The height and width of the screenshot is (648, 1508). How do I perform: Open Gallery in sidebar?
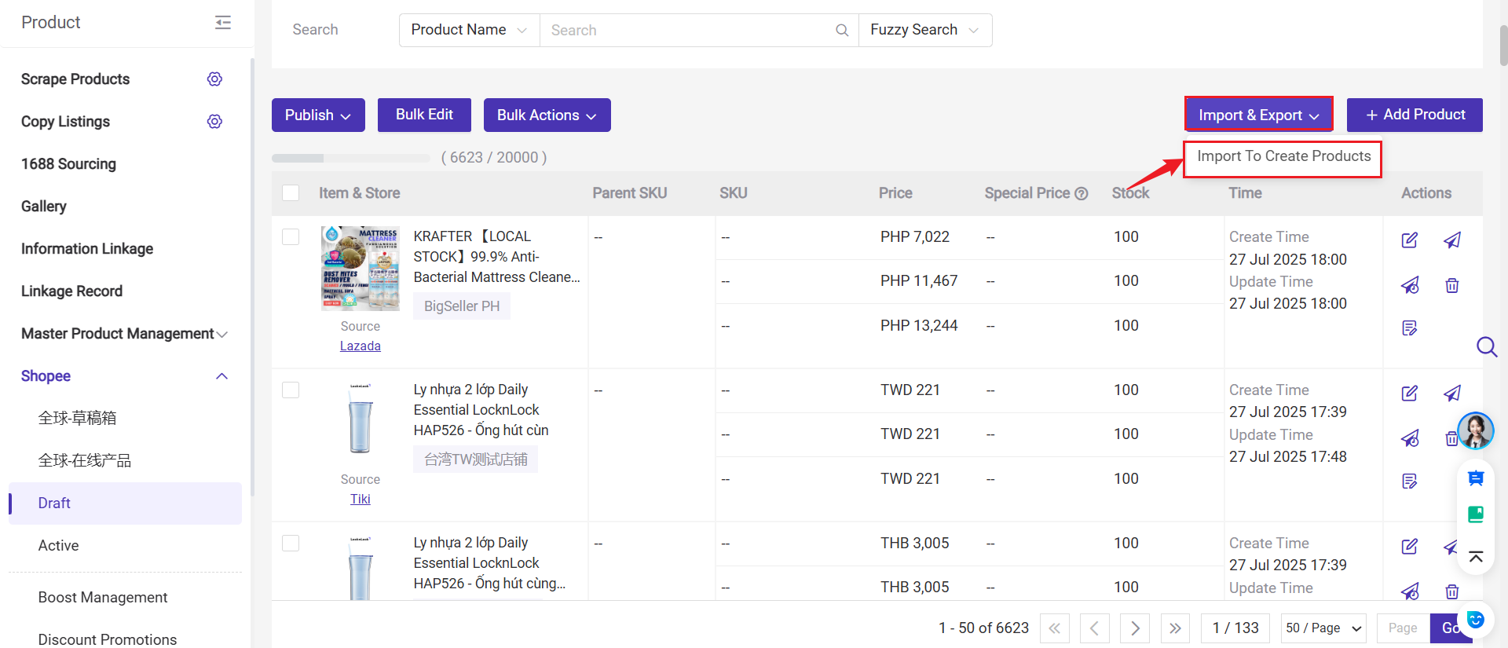click(x=44, y=207)
